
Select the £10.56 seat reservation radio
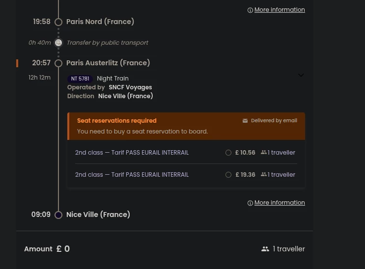click(228, 153)
